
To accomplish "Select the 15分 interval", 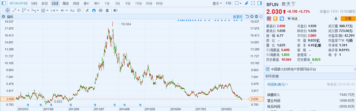I will [138, 3].
